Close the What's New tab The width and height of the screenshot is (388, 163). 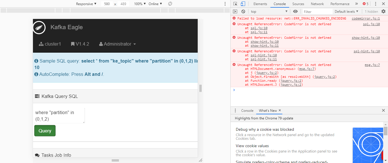(x=280, y=111)
